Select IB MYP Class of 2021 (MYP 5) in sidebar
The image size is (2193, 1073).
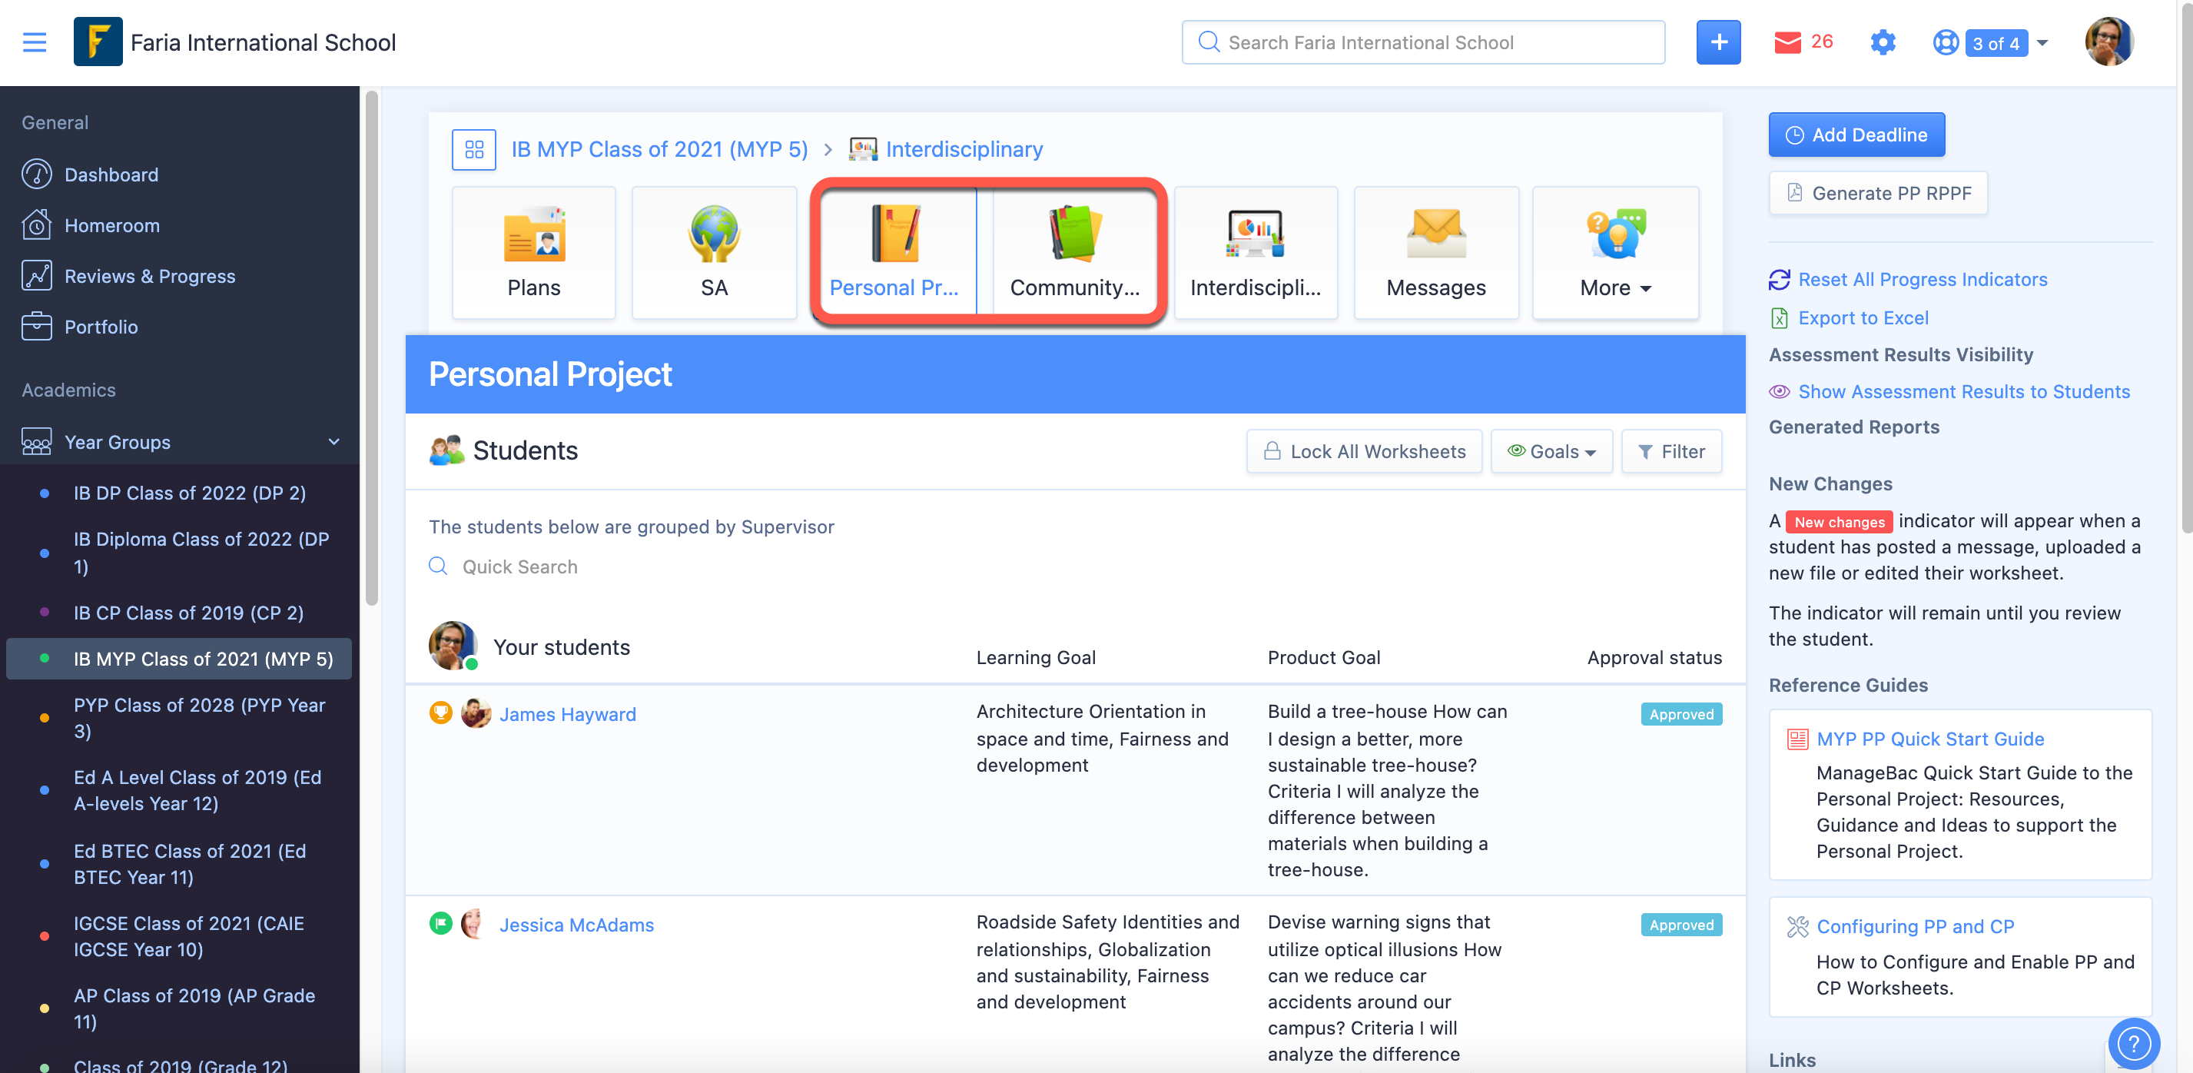pyautogui.click(x=179, y=658)
